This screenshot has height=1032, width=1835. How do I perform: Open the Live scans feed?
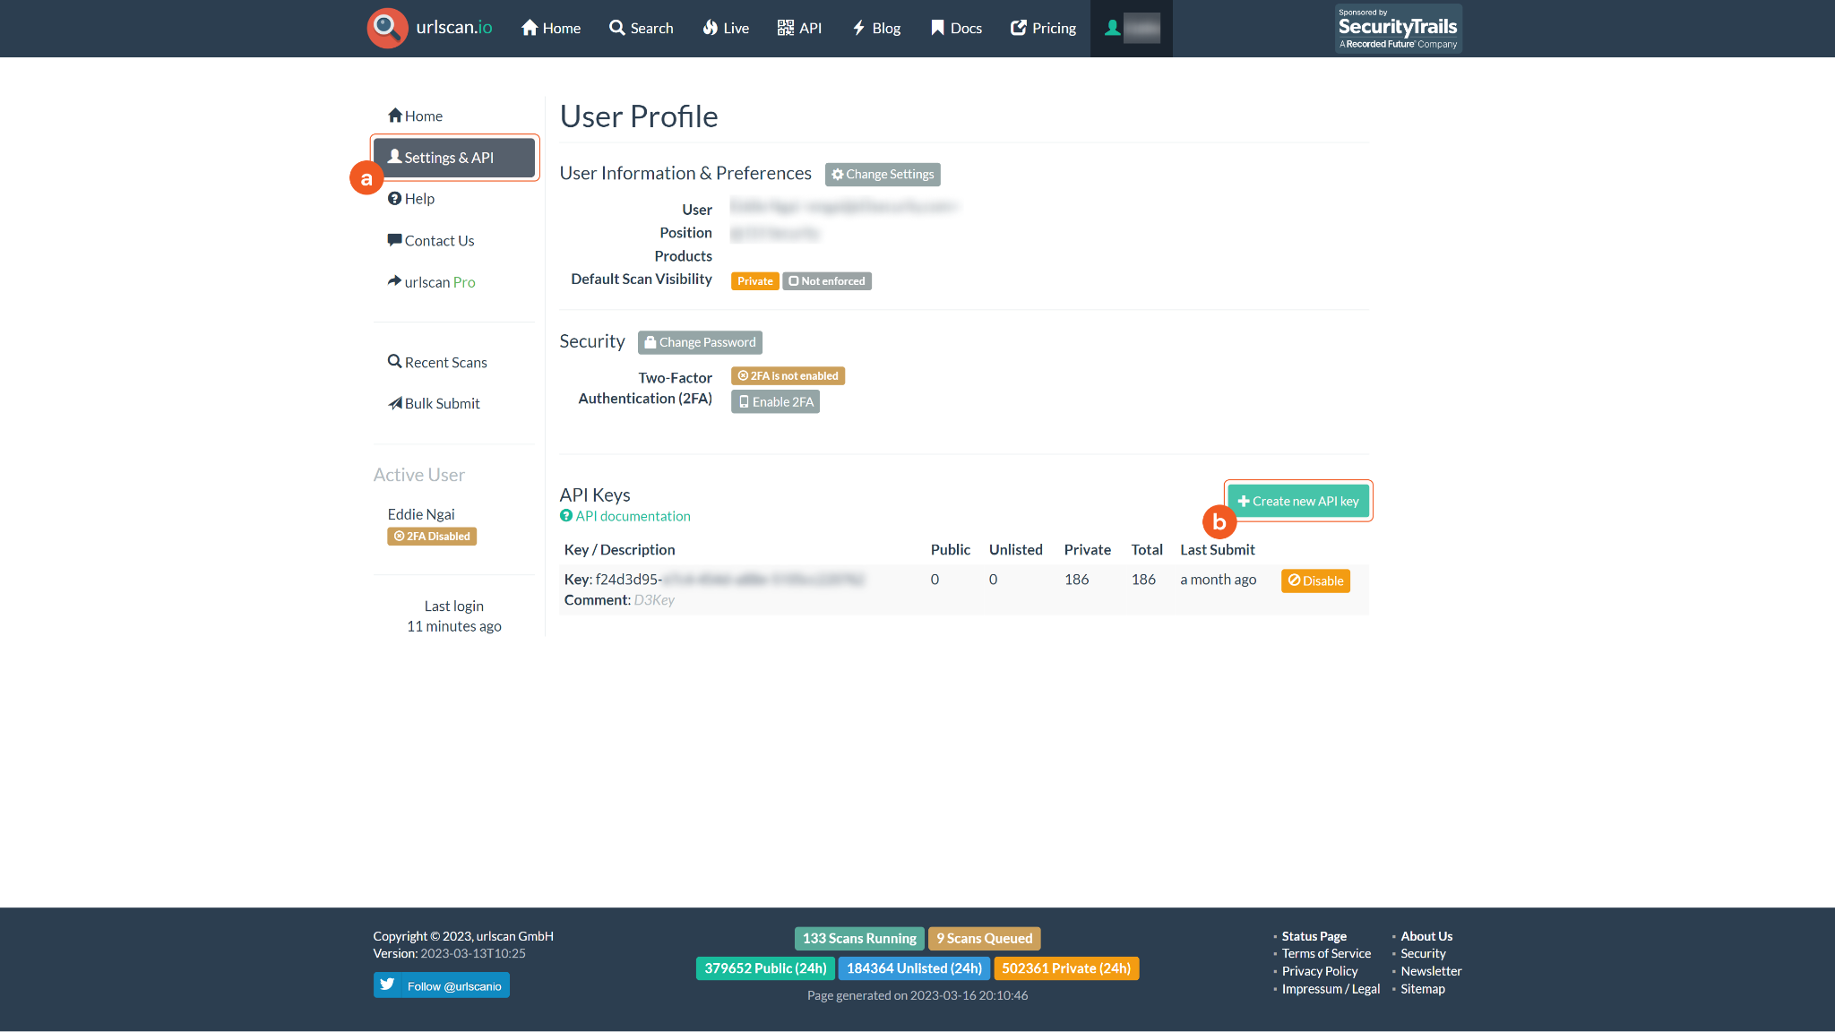[725, 28]
